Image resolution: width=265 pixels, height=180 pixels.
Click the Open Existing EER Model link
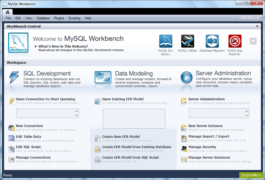[x=123, y=99]
